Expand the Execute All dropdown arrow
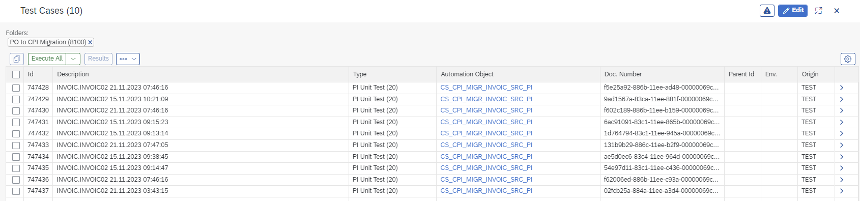Screen dimensions: 860x201 [73, 59]
